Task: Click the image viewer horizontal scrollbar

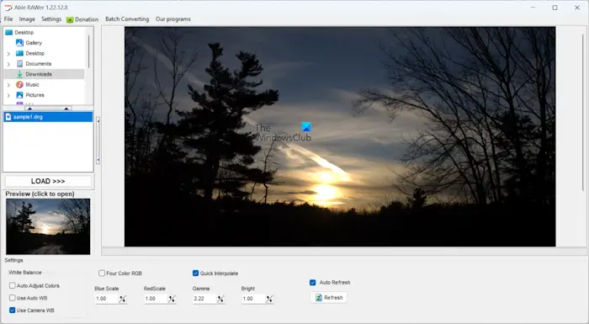Action: pos(343,252)
